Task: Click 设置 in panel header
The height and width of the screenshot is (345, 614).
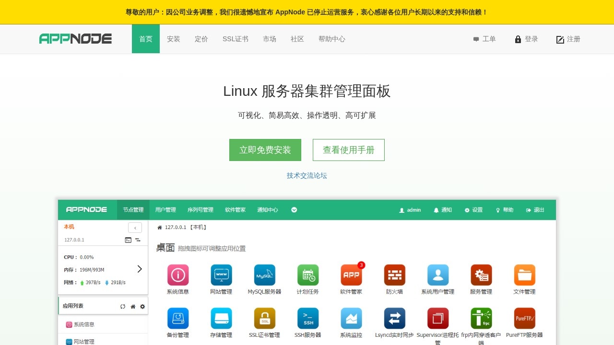Action: click(474, 210)
